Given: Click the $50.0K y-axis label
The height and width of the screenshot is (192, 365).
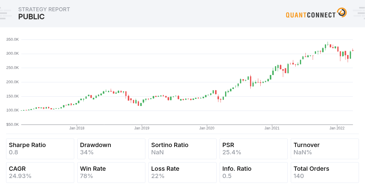Looking at the screenshot, I should click(x=12, y=125).
